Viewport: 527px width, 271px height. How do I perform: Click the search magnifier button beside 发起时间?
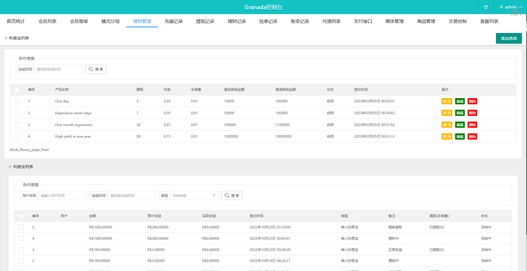(x=96, y=69)
